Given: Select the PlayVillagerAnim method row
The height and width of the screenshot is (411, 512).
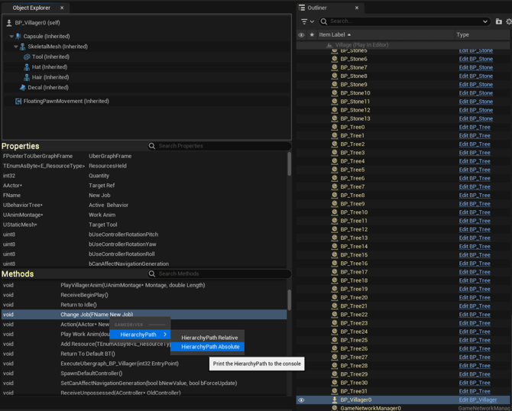Looking at the screenshot, I should point(144,285).
